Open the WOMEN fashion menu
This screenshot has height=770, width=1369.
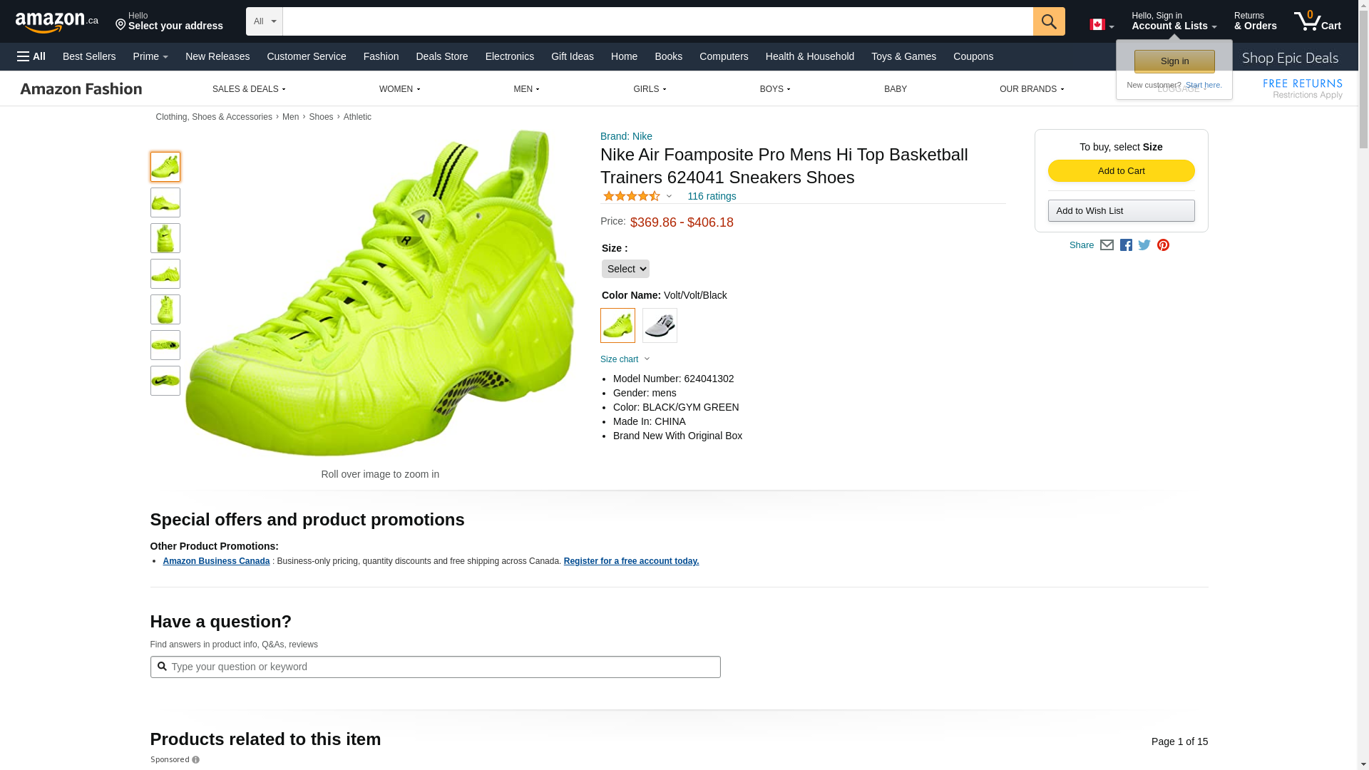(x=399, y=89)
